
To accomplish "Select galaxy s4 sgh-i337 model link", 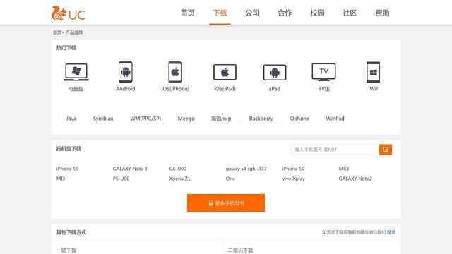I will pyautogui.click(x=246, y=169).
